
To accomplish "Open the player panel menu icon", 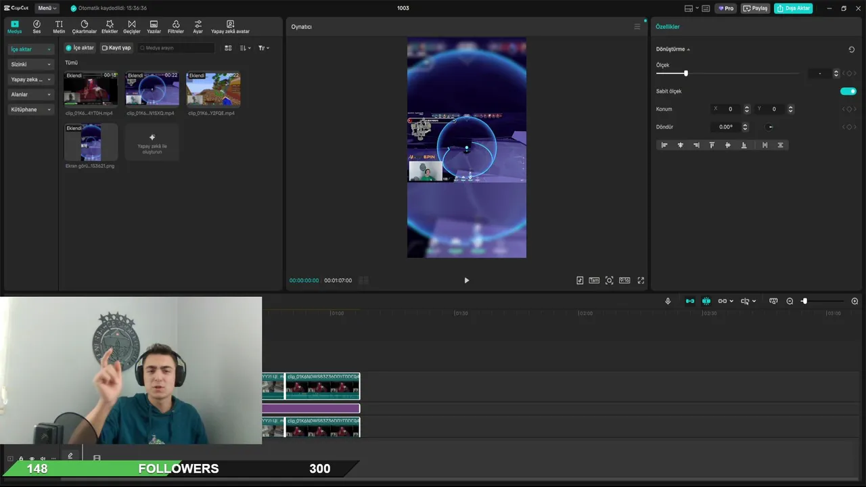I will tap(637, 26).
